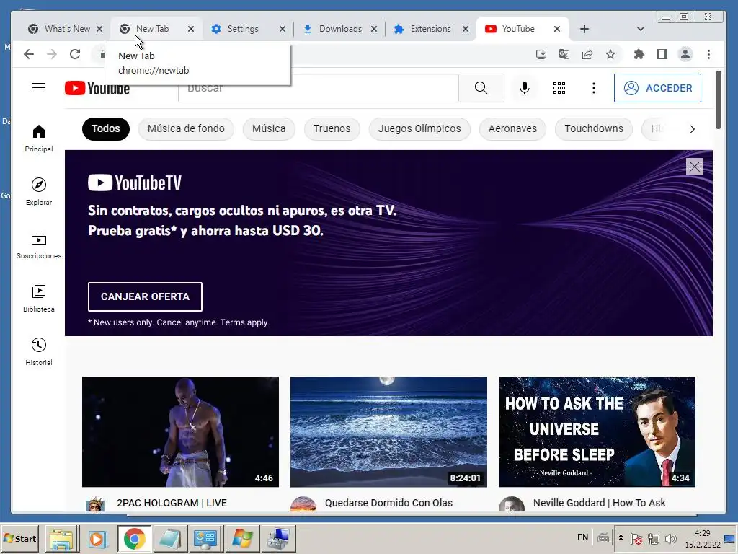Click the ACCEDER sign-in button
The height and width of the screenshot is (554, 738).
pos(657,88)
